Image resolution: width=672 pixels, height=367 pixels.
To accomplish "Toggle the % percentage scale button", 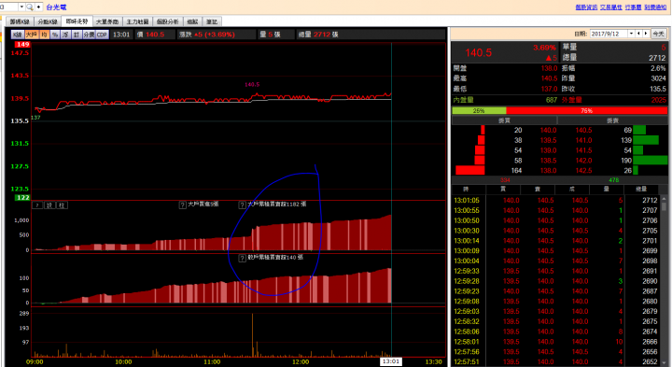I will [55, 35].
